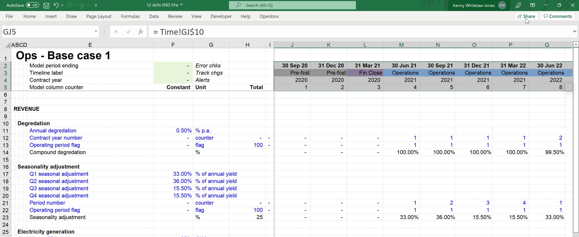Click the Insert Function fx icon

click(x=141, y=31)
